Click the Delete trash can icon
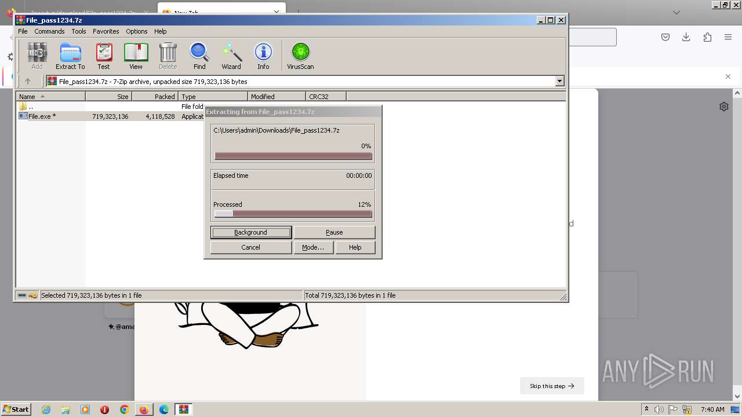742x417 pixels. tap(168, 56)
